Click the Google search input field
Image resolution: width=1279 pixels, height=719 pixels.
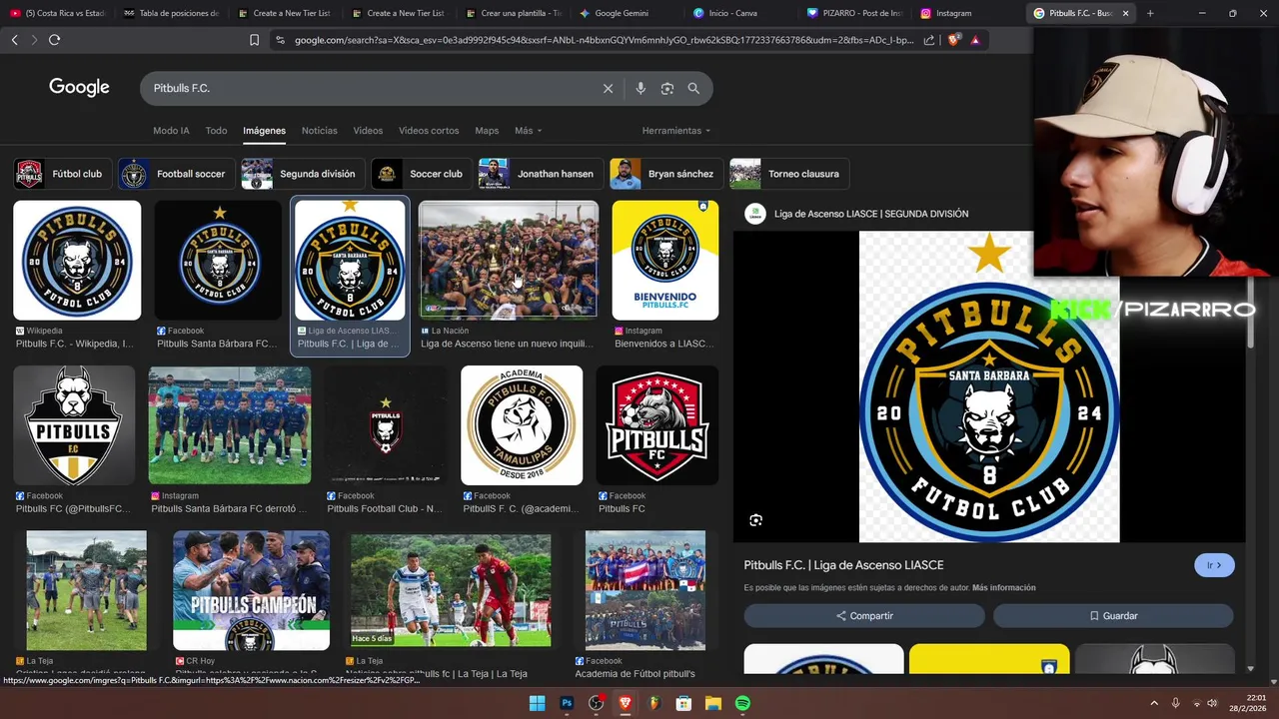[x=370, y=89]
